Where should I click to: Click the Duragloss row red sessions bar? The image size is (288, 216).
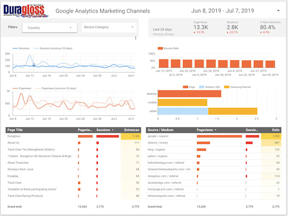coord(108,136)
